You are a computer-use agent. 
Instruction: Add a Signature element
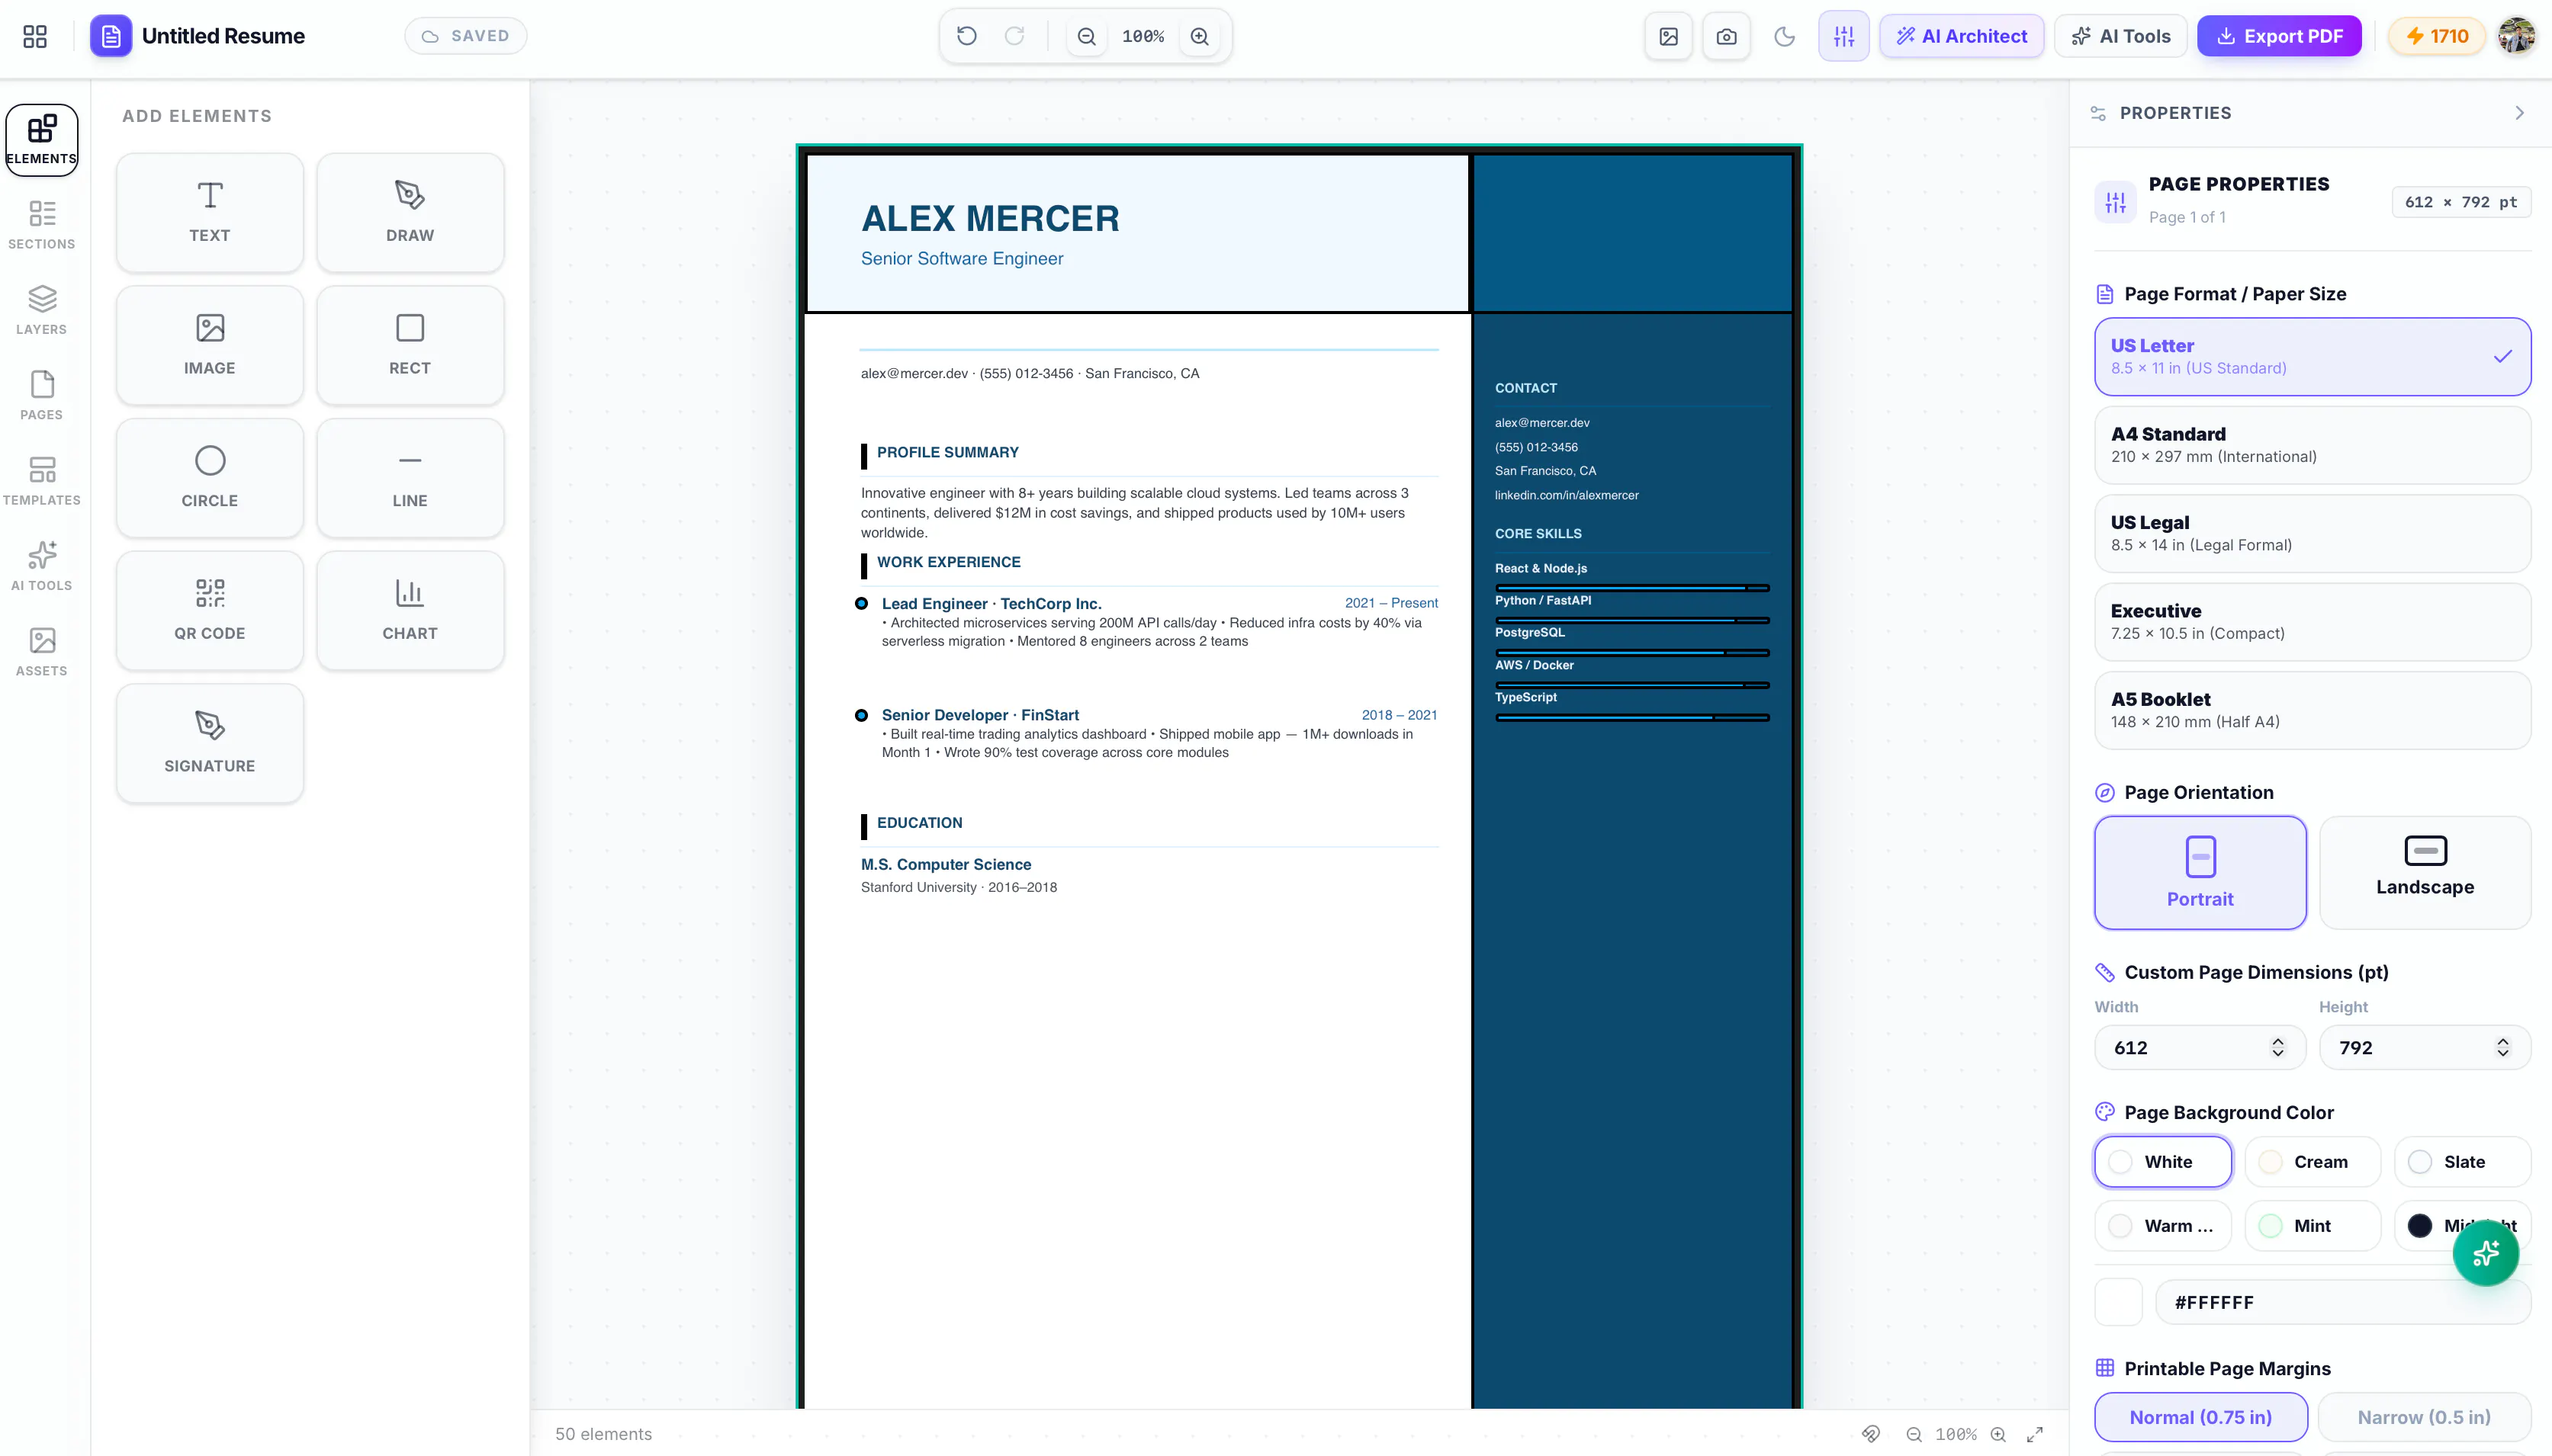pyautogui.click(x=210, y=743)
